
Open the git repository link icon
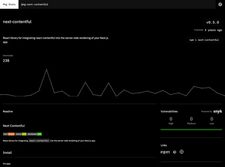(174, 152)
